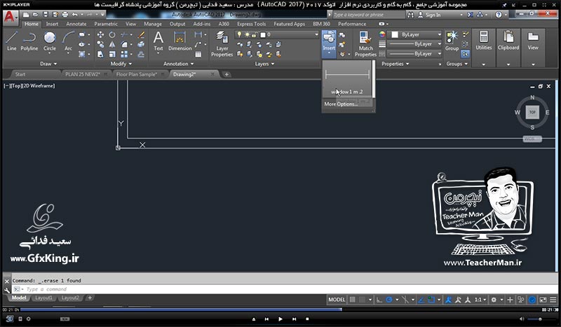Expand the Draw panel

pos(48,64)
